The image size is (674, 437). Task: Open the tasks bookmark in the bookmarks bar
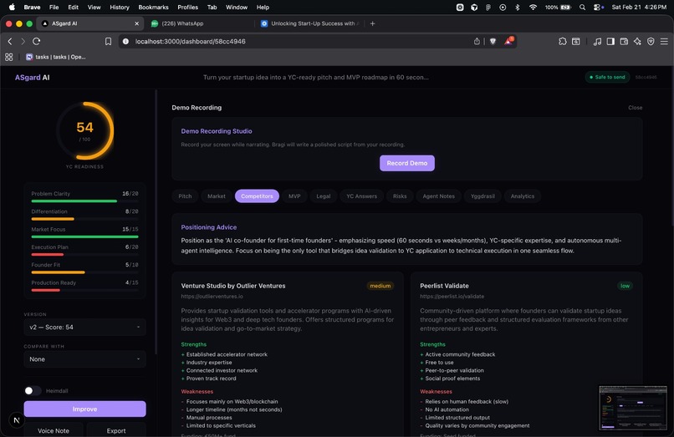pyautogui.click(x=56, y=57)
